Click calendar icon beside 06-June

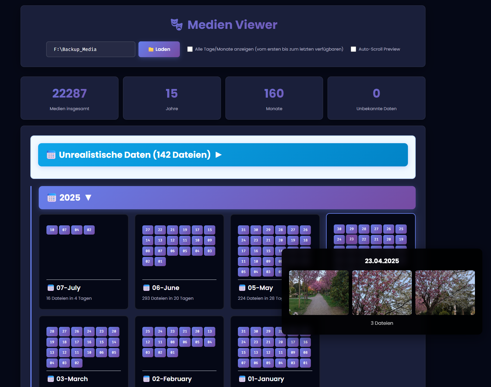click(x=146, y=288)
